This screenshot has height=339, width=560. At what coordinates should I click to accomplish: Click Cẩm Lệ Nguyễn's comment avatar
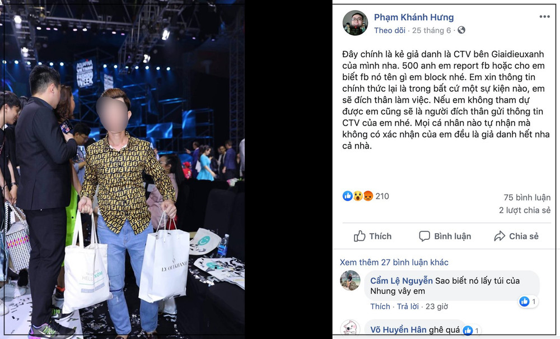click(350, 280)
